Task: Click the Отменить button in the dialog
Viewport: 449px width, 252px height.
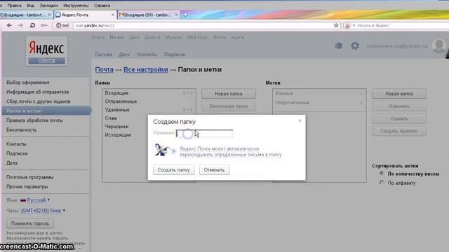Action: 214,169
